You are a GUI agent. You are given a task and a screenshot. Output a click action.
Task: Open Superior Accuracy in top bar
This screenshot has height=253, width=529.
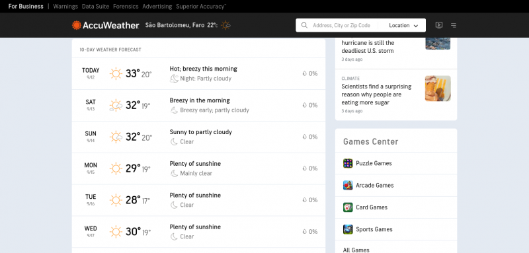[x=201, y=7]
